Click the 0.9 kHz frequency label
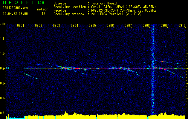The image size is (188, 119). click(x=2, y=68)
